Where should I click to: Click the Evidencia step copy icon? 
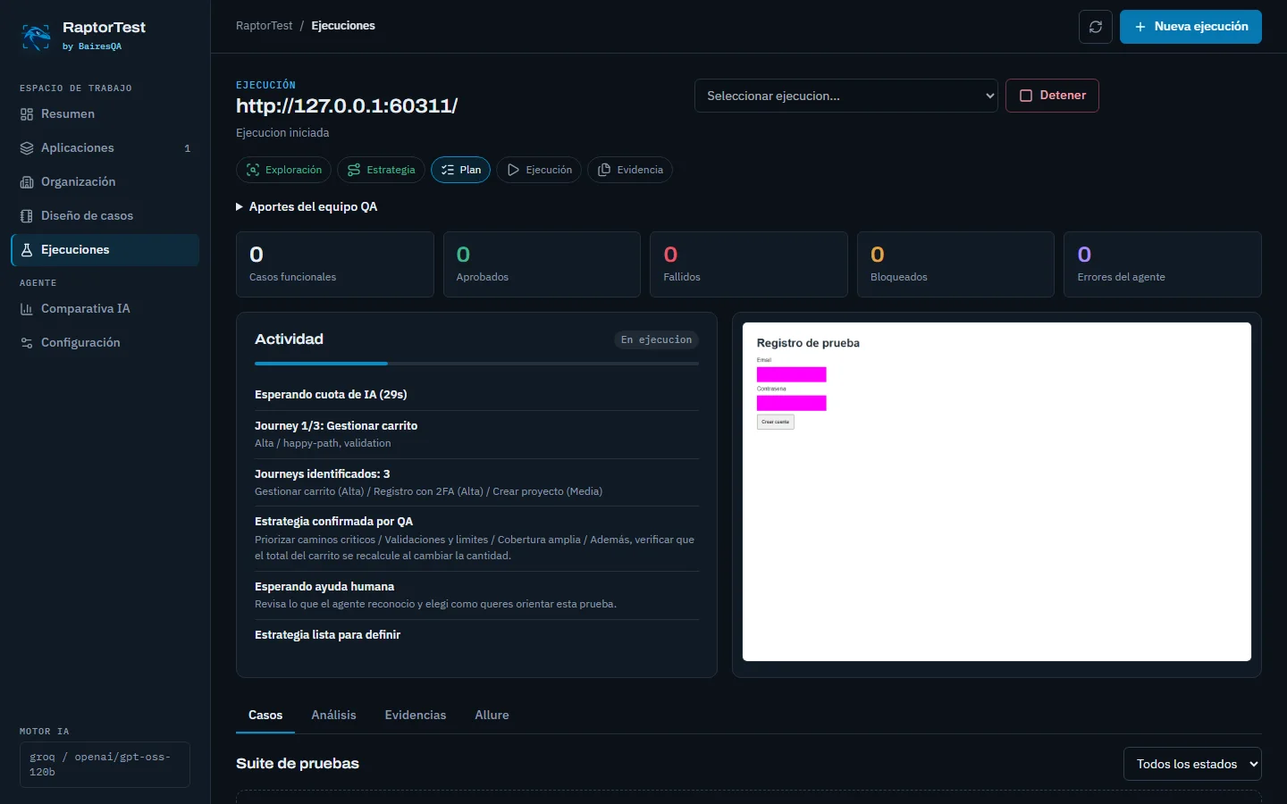pos(604,170)
